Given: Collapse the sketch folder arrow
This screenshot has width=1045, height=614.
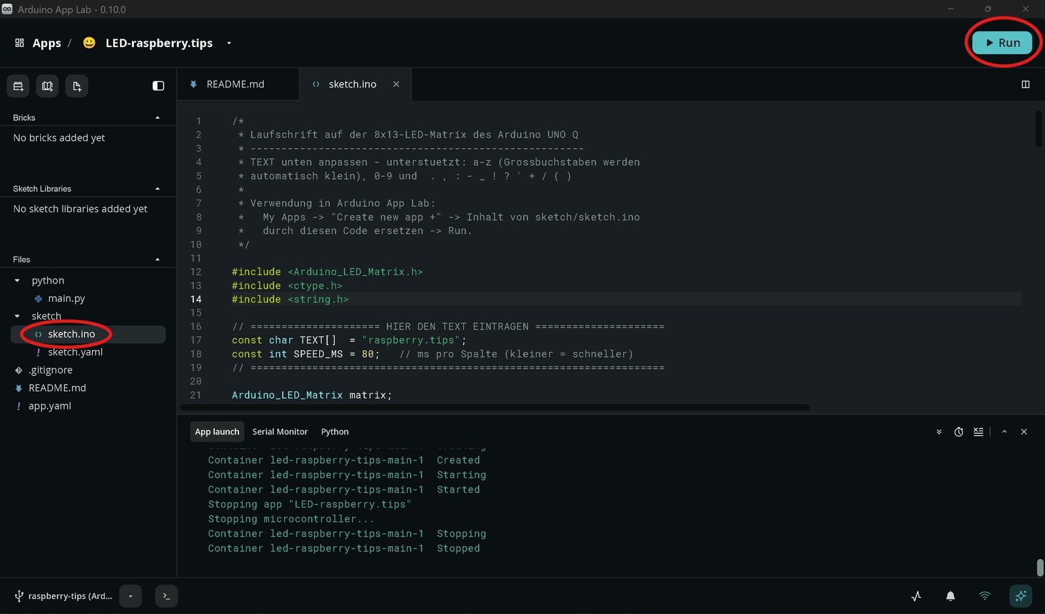Looking at the screenshot, I should (x=17, y=316).
